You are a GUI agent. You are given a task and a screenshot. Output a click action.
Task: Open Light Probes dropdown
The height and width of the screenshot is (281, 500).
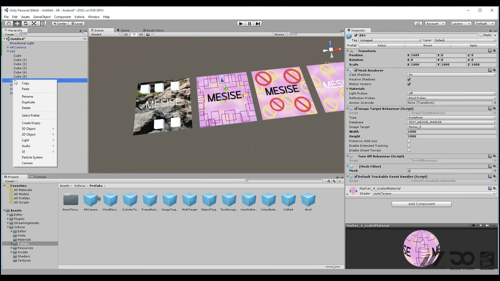[x=452, y=93]
